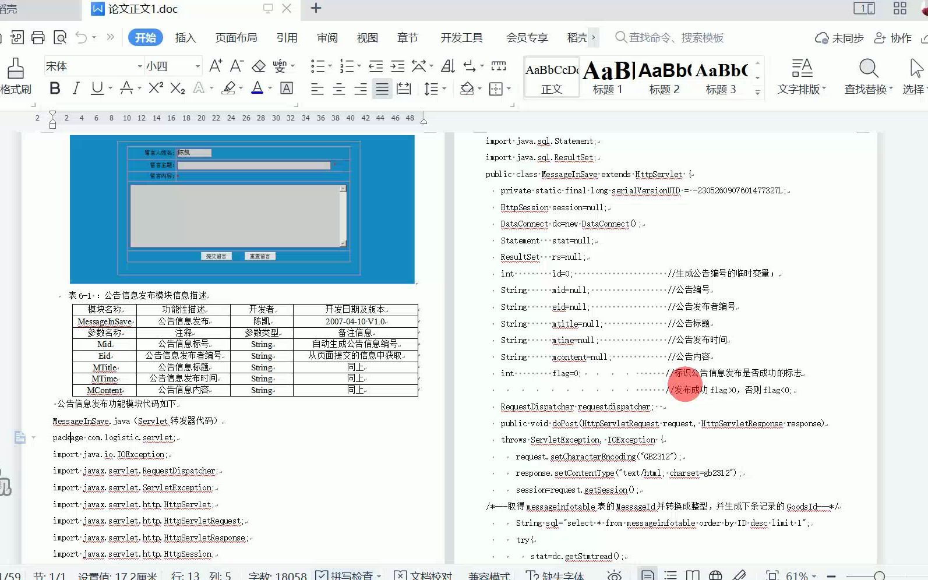This screenshot has height=580, width=928.
Task: Open the 审阅 (Review) tab
Action: click(x=327, y=38)
